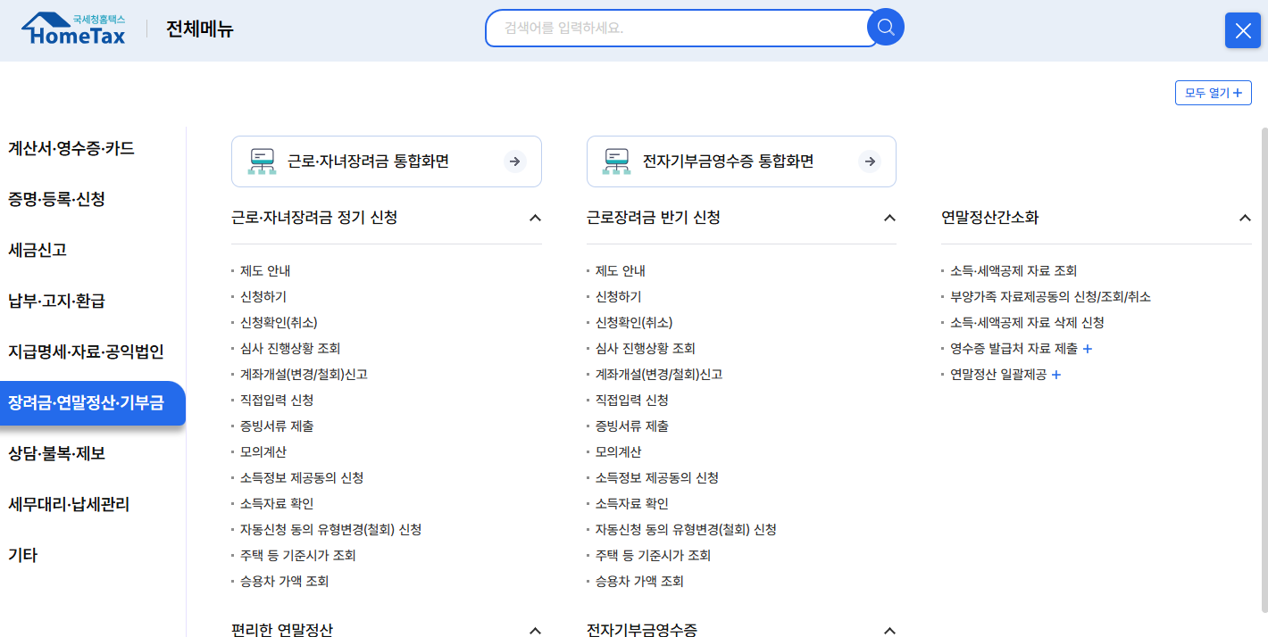Click the computer icon beside 전자기부금영수증 통합화면

coord(614,161)
